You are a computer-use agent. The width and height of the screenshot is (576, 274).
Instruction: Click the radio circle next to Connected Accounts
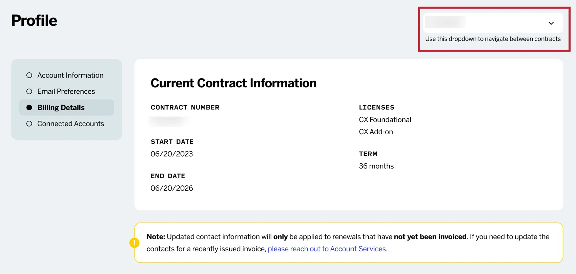click(29, 123)
